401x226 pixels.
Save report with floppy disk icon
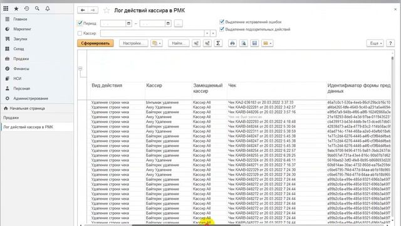[x=254, y=43]
